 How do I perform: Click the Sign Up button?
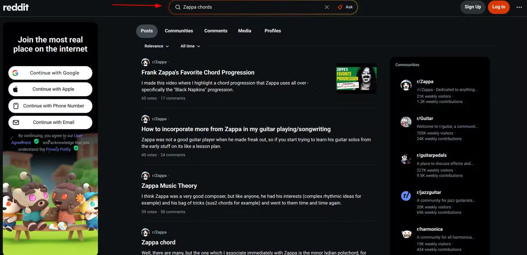(473, 7)
